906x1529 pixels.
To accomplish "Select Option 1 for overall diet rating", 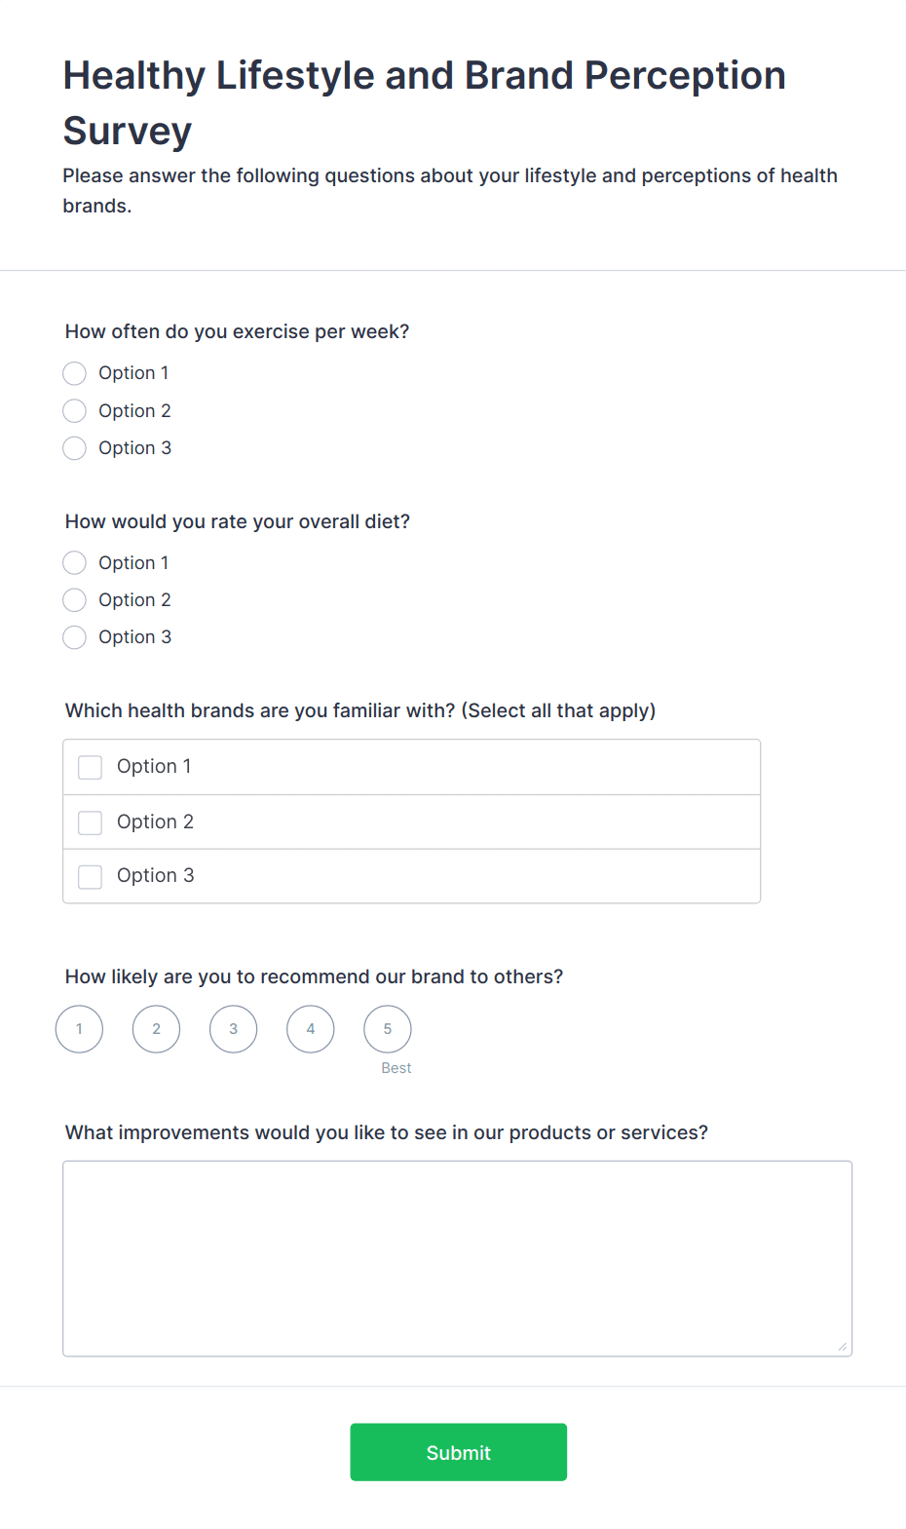I will click(74, 563).
